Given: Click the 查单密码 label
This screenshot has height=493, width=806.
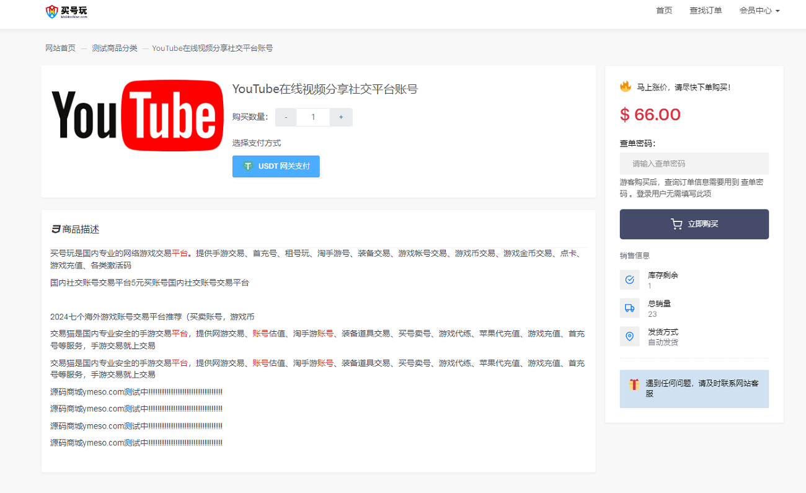Looking at the screenshot, I should coord(637,143).
